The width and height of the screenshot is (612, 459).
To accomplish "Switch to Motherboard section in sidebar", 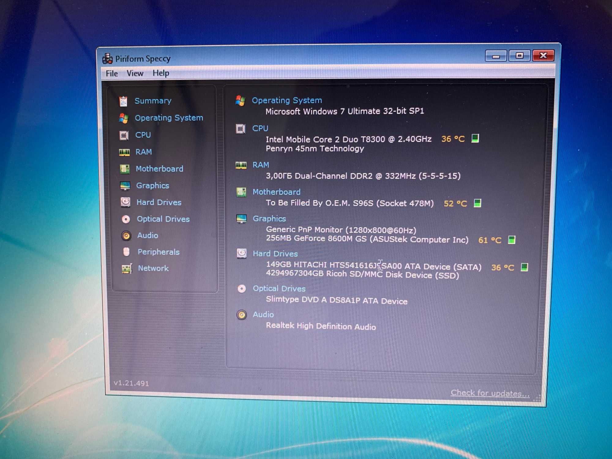I will (x=159, y=169).
